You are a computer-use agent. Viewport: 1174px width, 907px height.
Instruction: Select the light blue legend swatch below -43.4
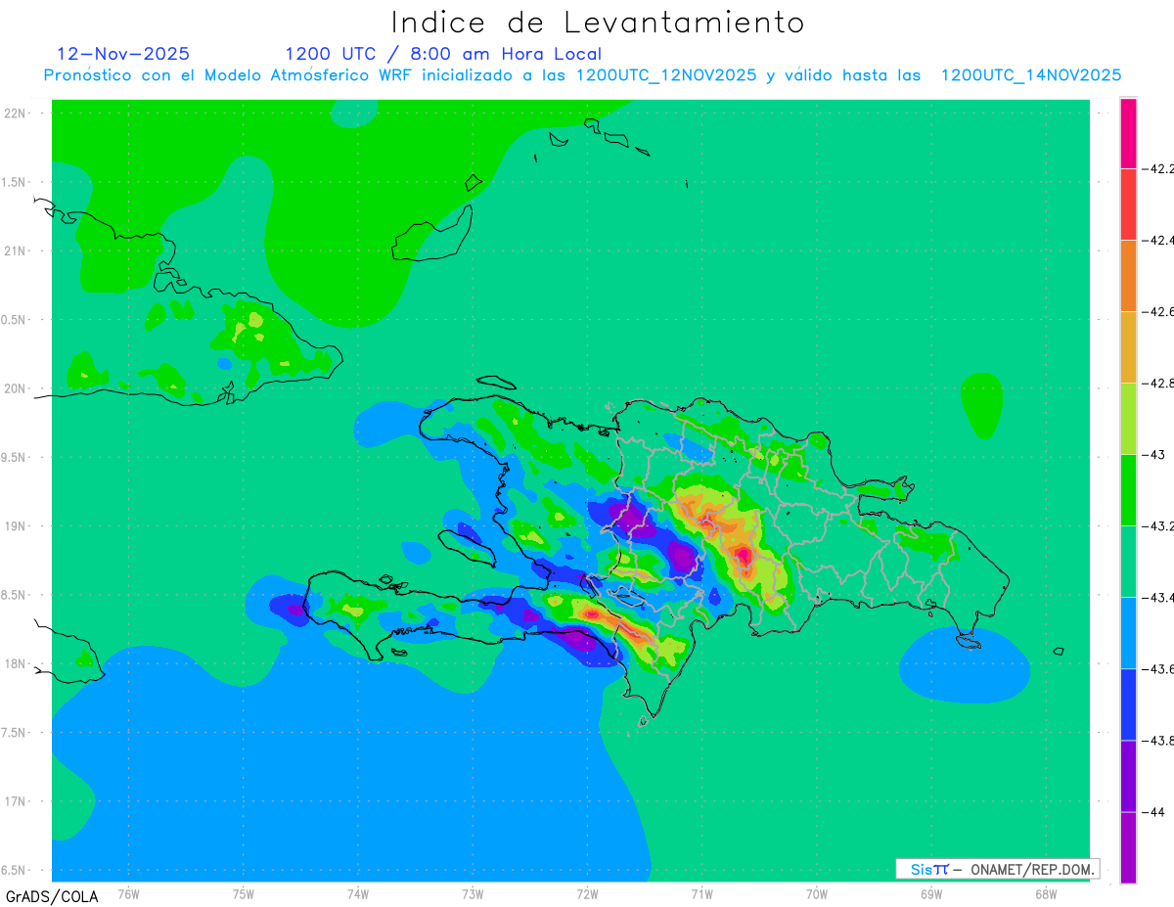(x=1128, y=633)
